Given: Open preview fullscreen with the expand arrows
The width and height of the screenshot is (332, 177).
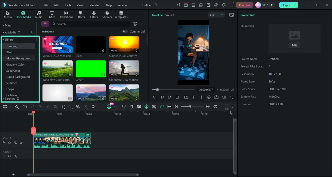Looking at the screenshot, I should (232, 97).
